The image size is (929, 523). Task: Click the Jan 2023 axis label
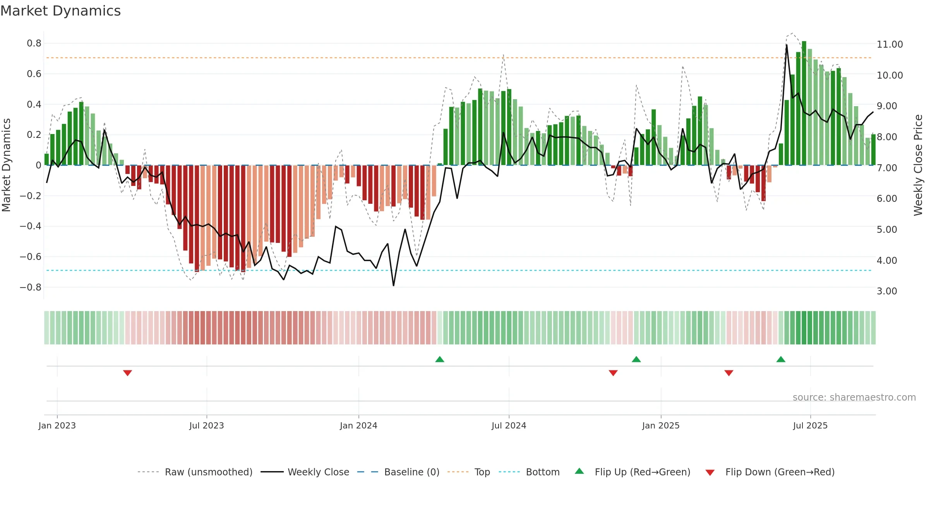click(x=57, y=425)
